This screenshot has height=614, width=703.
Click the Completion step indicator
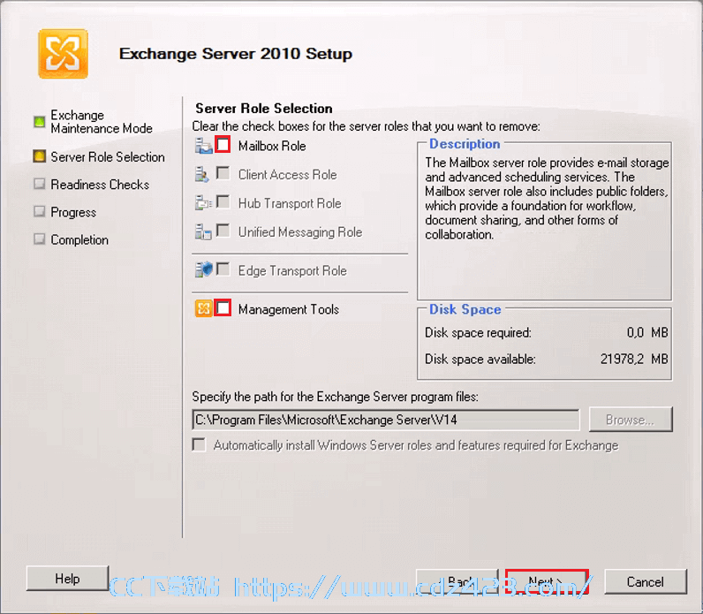pyautogui.click(x=40, y=239)
